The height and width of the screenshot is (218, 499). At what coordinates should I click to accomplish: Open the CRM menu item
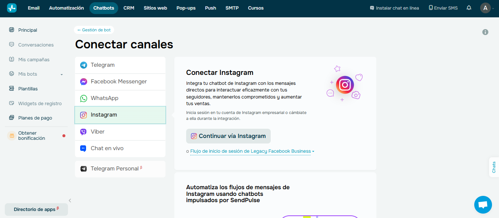129,8
